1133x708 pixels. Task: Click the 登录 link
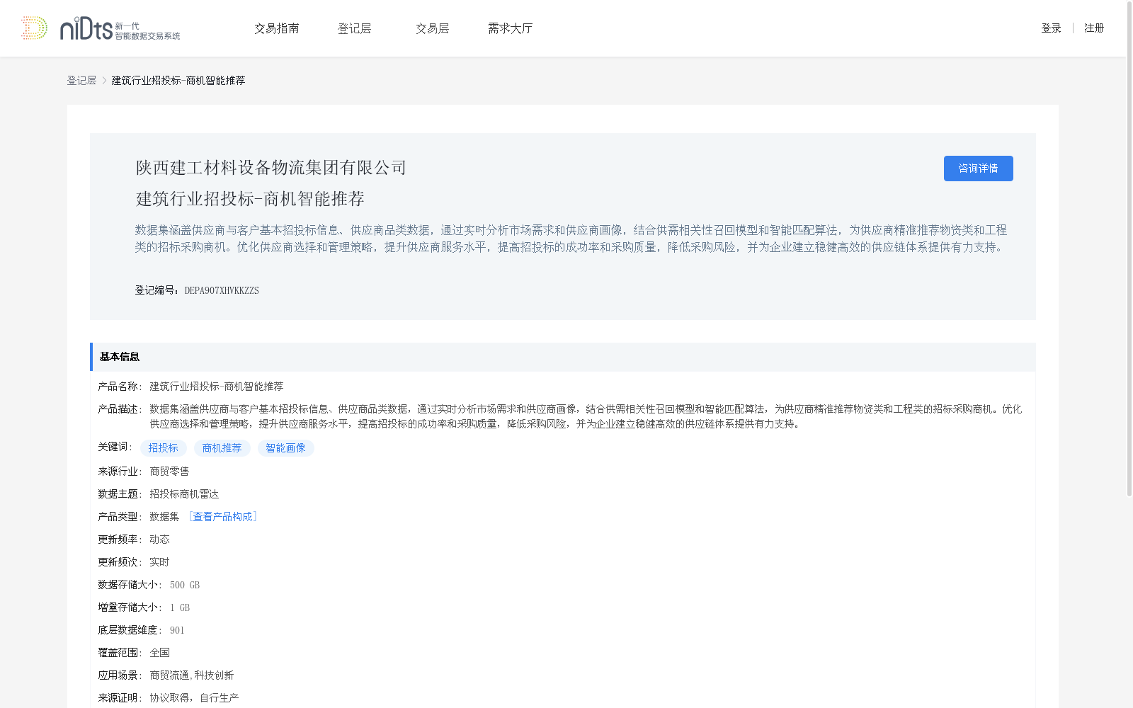click(x=1051, y=28)
